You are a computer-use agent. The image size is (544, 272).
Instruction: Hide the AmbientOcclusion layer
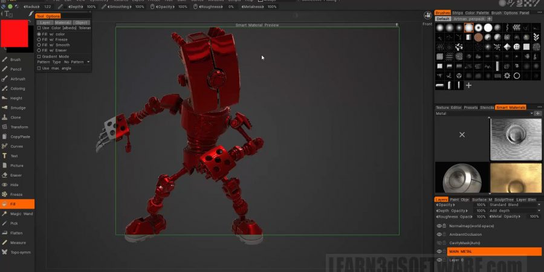coord(439,235)
